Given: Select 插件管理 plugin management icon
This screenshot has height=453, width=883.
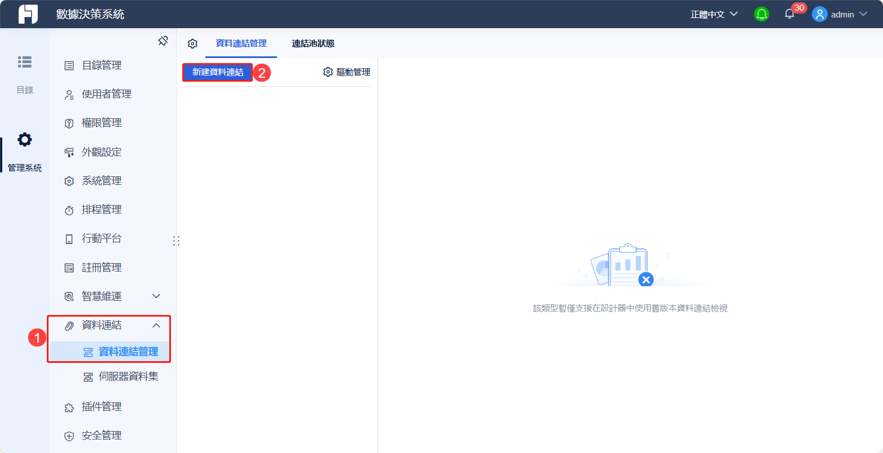Looking at the screenshot, I should click(68, 406).
